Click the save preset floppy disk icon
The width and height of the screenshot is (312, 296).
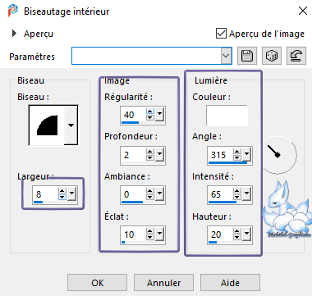tap(247, 56)
